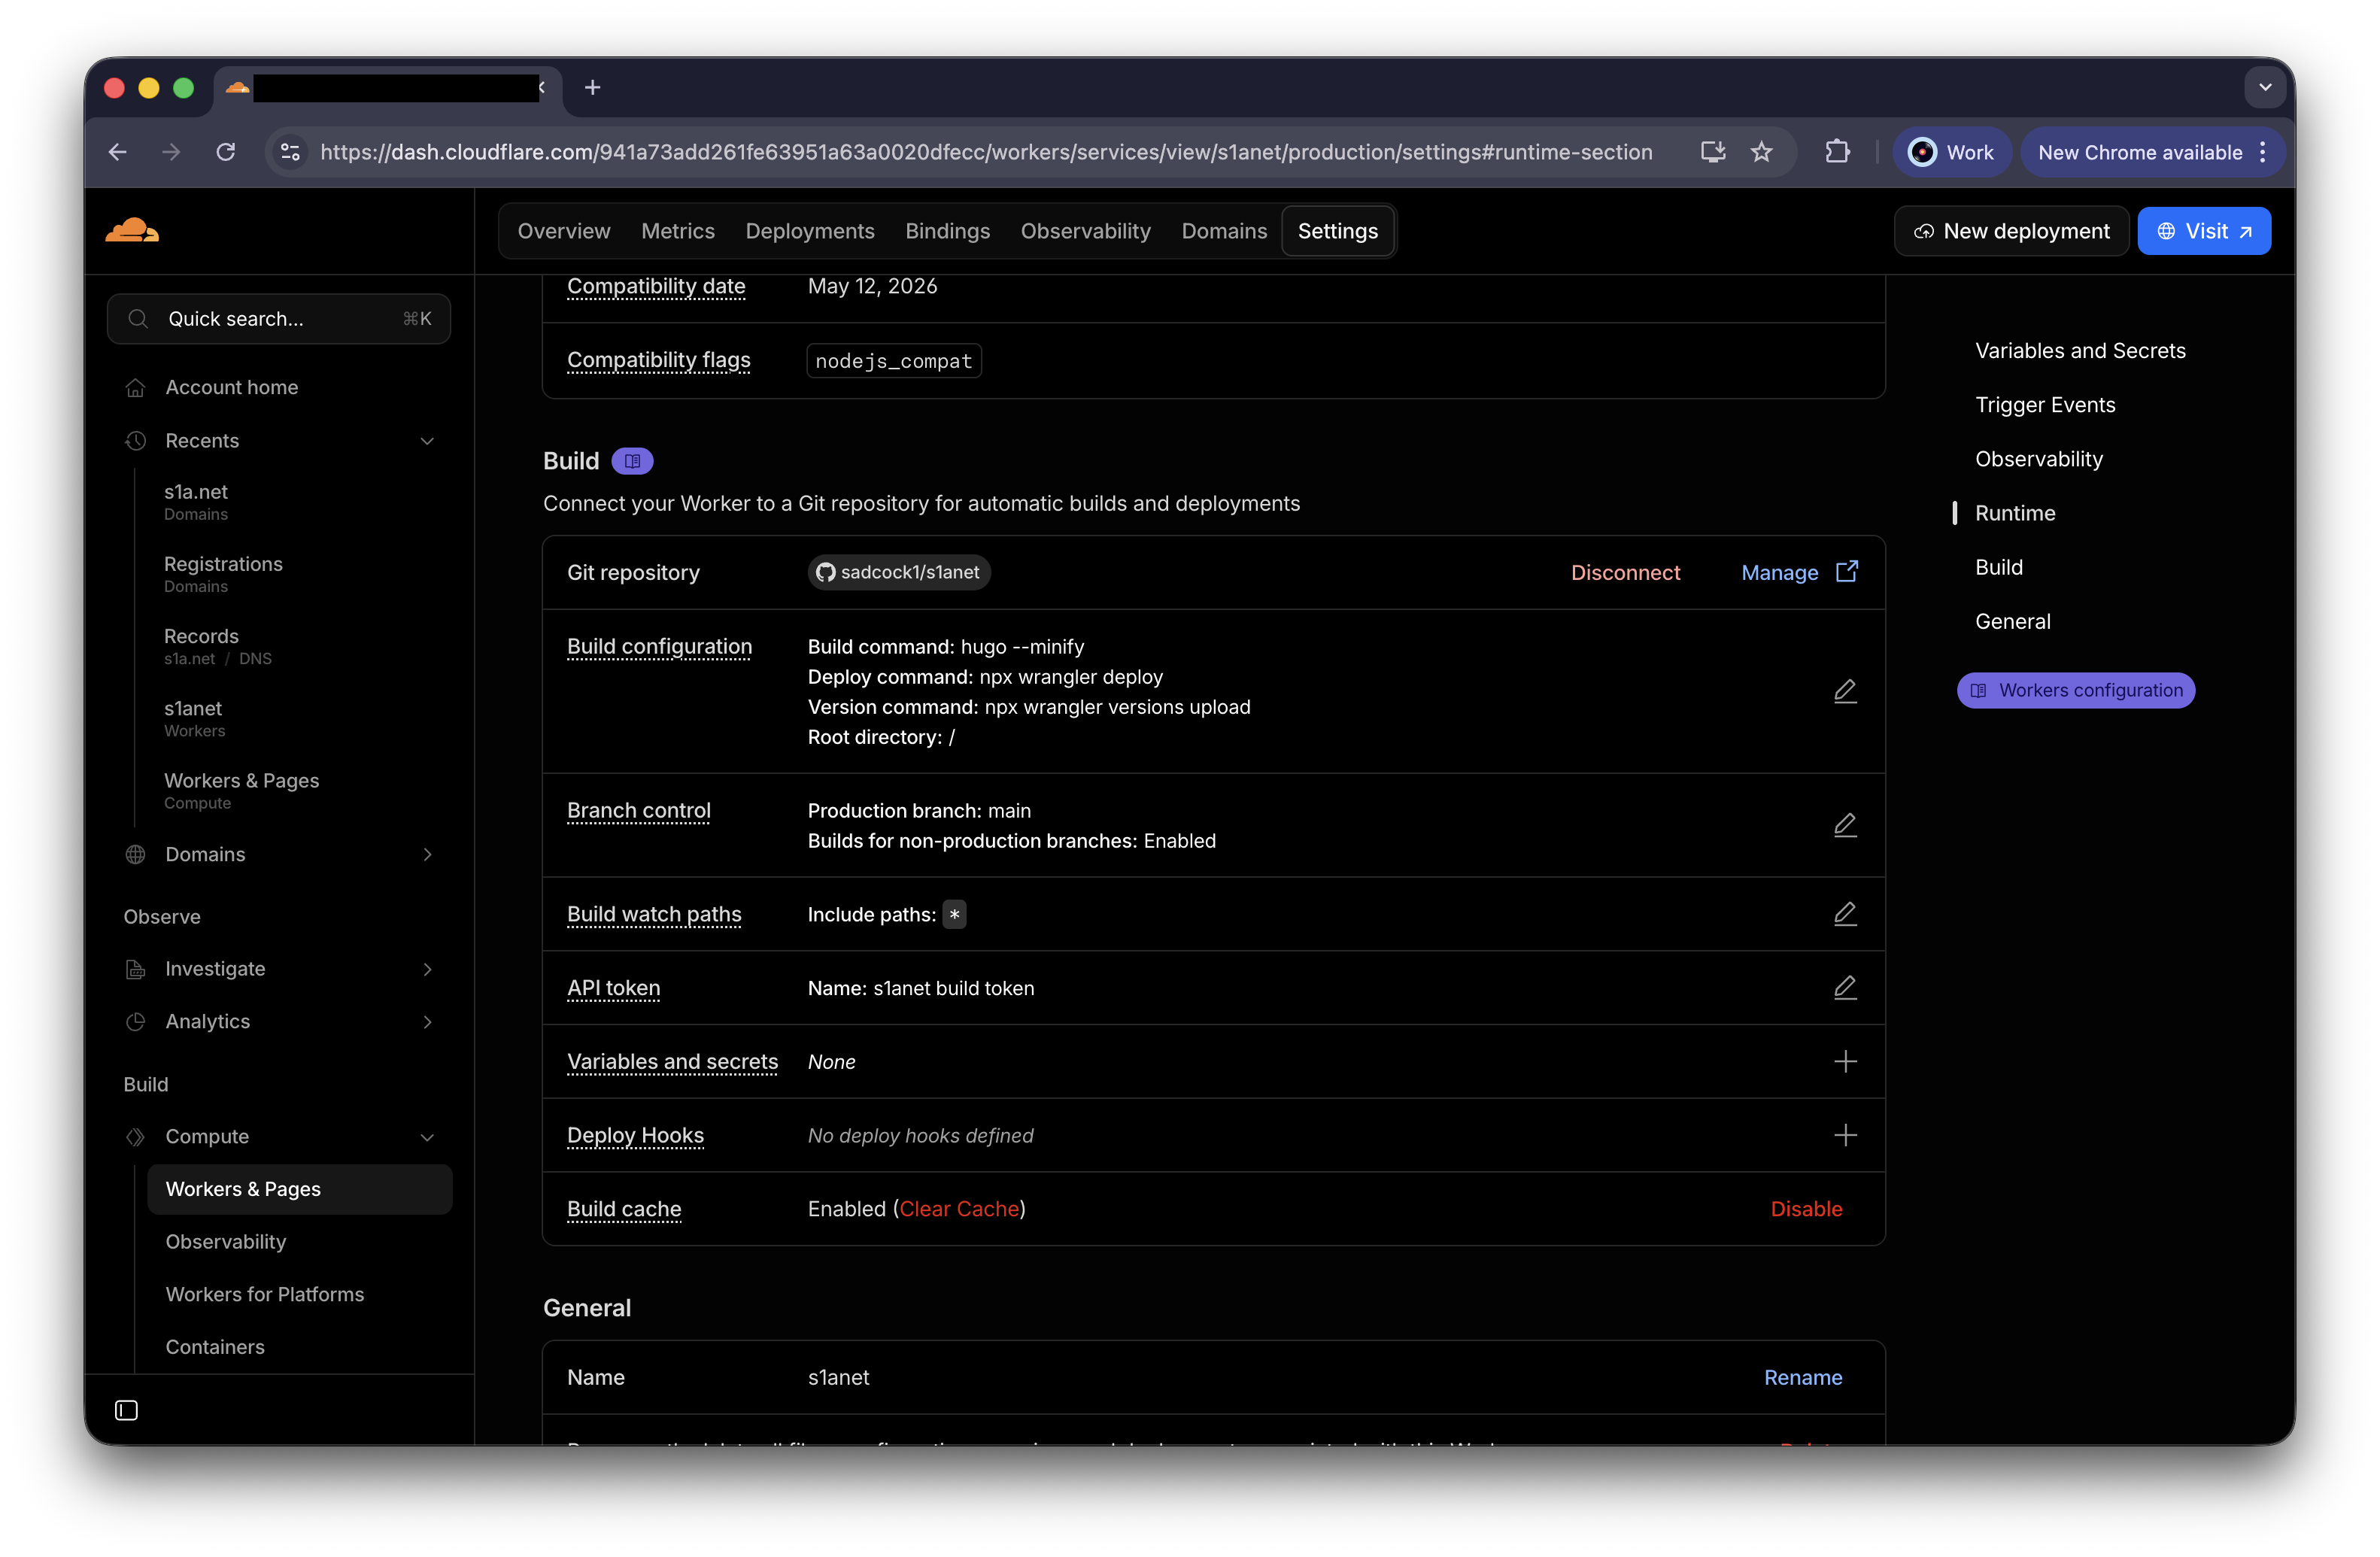Jump to Variables and Secrets section
This screenshot has height=1557, width=2380.
(x=2080, y=351)
